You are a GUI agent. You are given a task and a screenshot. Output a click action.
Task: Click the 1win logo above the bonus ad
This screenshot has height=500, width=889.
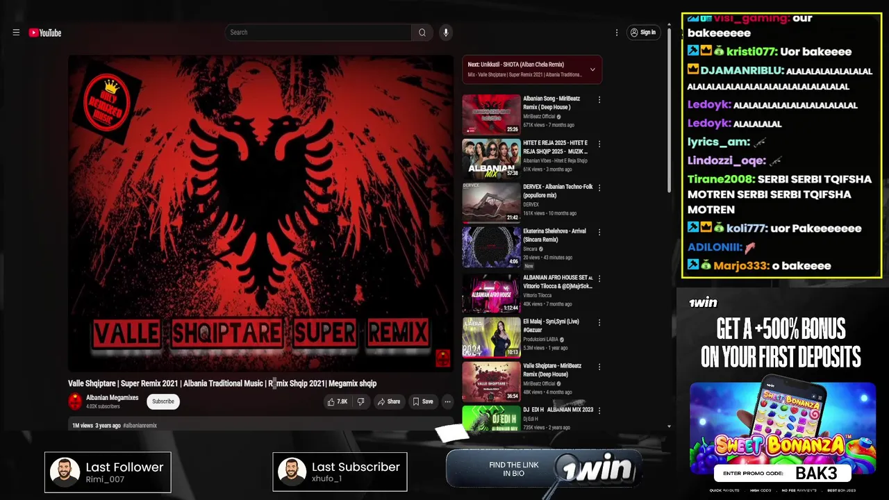[x=703, y=302]
